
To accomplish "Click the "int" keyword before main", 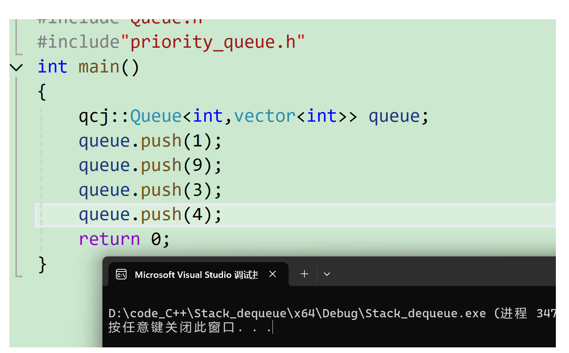I will [x=53, y=67].
